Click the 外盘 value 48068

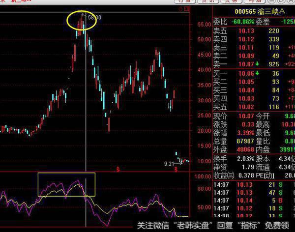pos(245,149)
